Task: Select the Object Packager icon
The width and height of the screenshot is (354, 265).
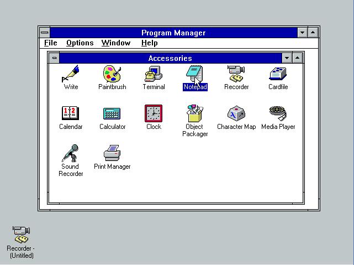Action: click(195, 113)
